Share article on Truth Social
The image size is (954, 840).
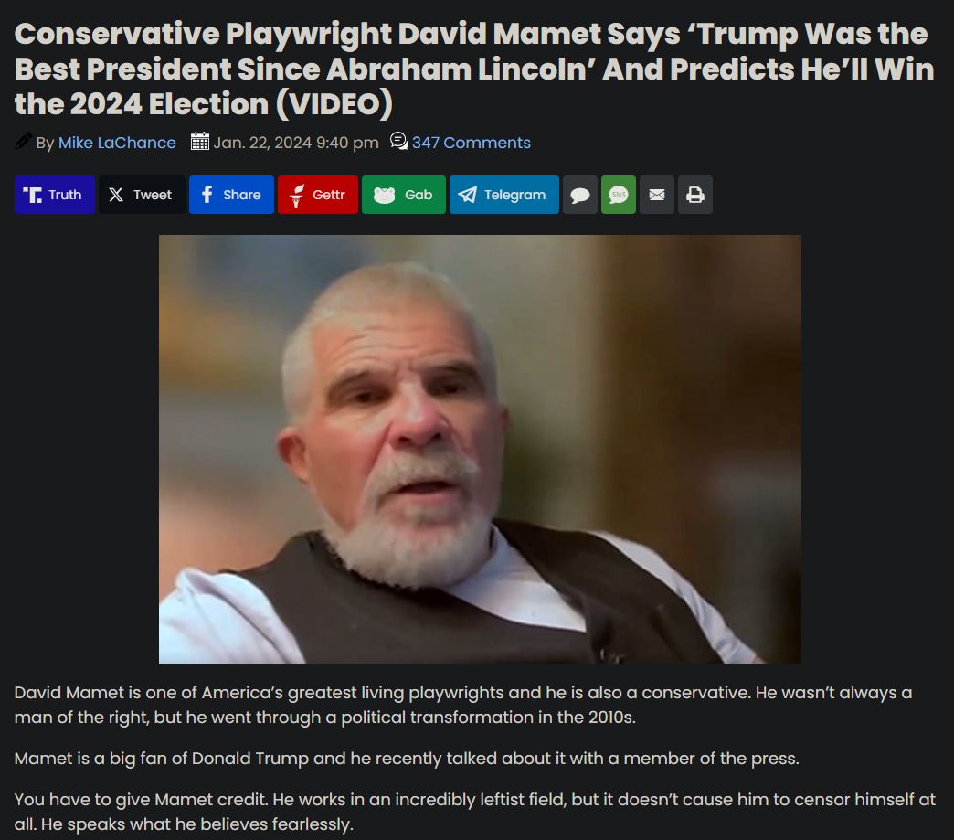[55, 195]
